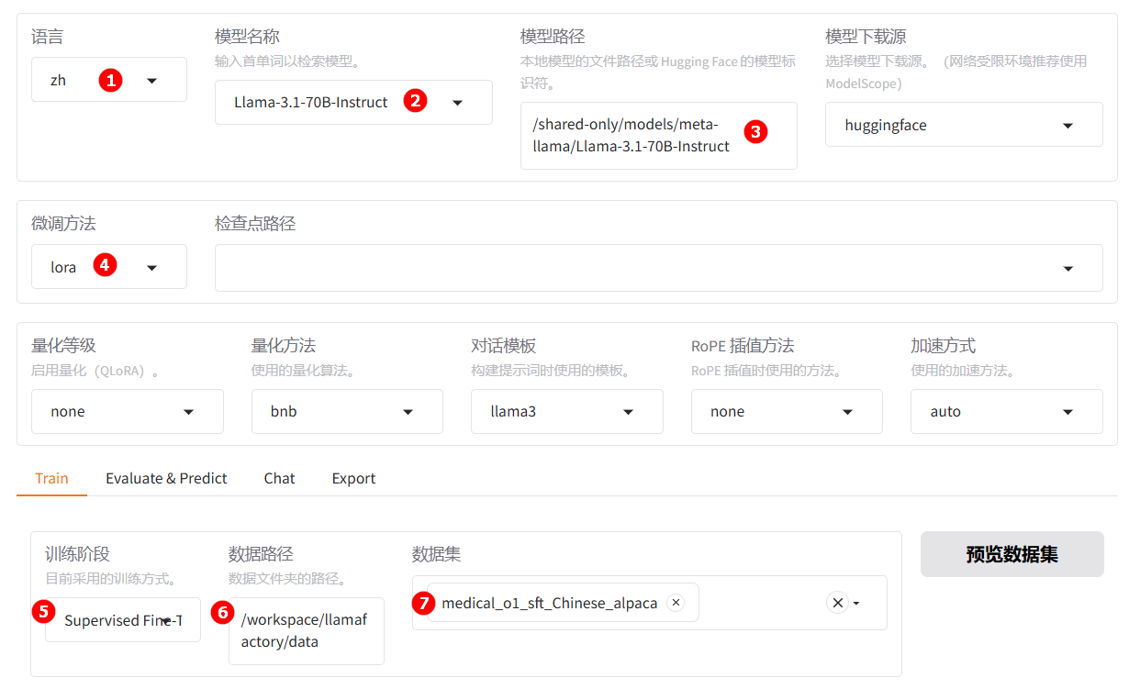Open the 量化方法 bnb dropdown

408,412
